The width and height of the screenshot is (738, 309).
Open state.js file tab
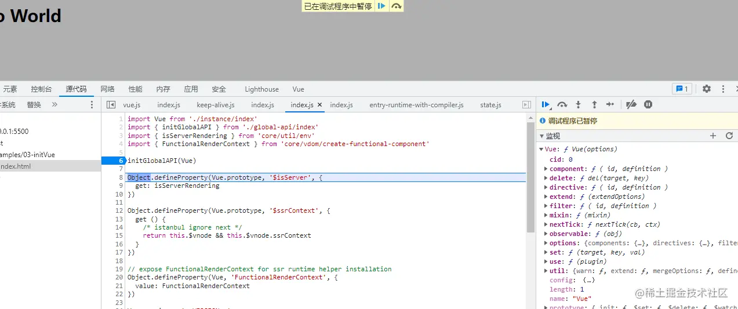coord(490,105)
